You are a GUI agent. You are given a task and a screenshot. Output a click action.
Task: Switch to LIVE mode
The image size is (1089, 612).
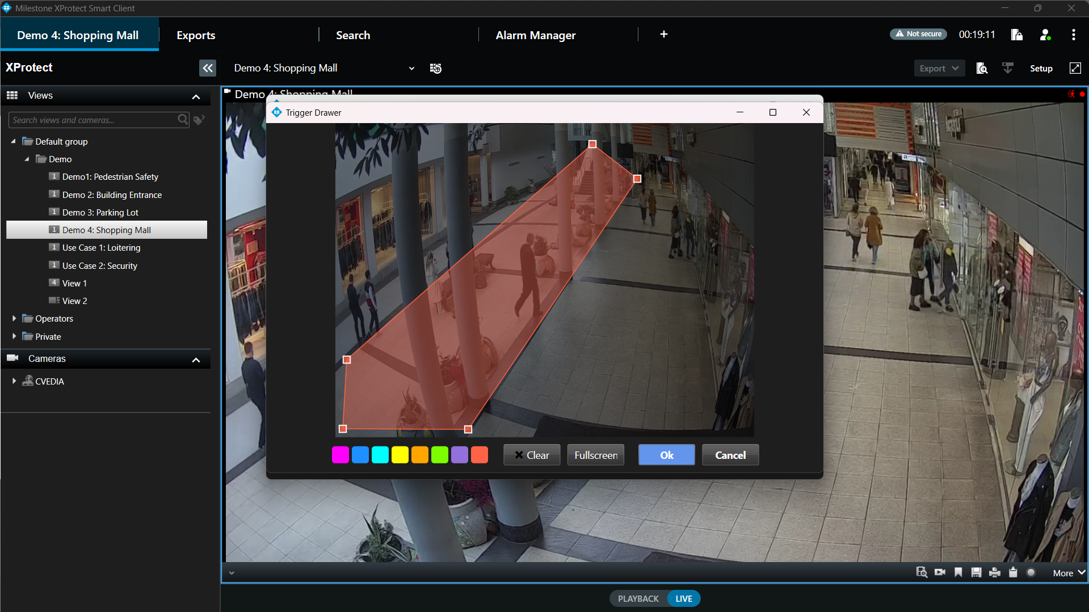click(x=684, y=598)
